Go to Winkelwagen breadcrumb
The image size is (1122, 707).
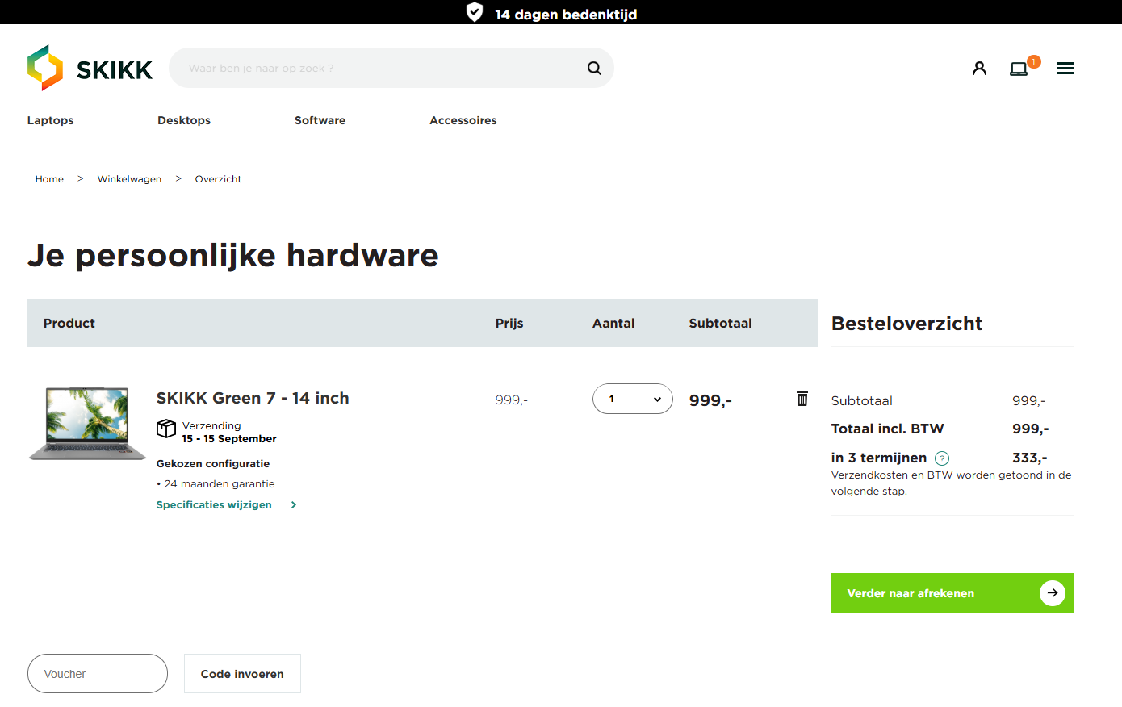129,179
